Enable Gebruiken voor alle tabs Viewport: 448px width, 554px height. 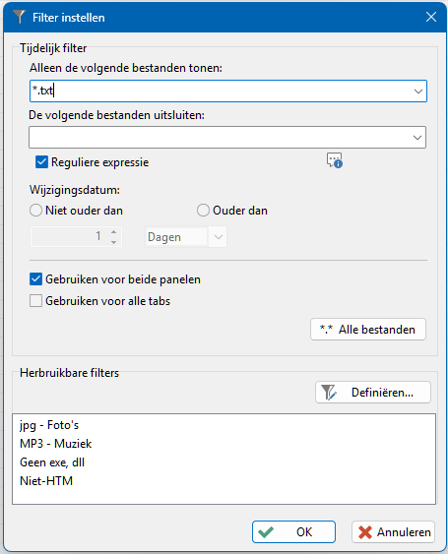click(x=35, y=301)
